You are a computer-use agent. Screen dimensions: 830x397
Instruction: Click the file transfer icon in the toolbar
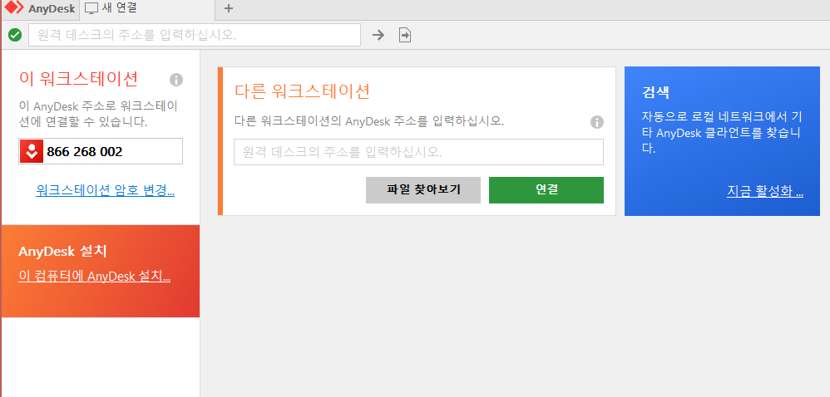pyautogui.click(x=405, y=36)
